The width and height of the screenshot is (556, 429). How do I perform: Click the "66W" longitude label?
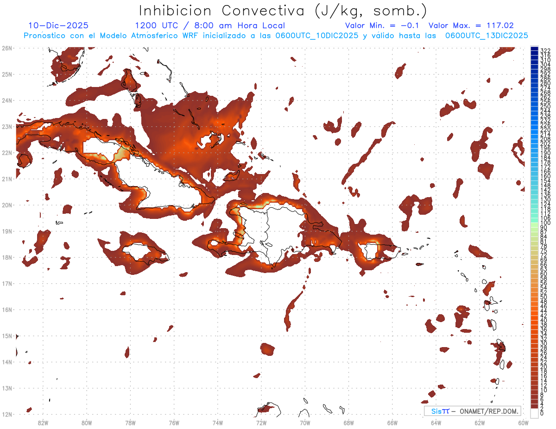(x=392, y=423)
